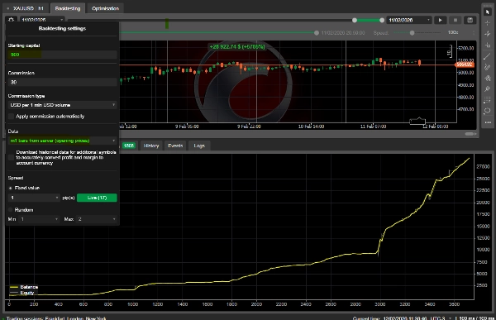496x320 pixels.
Task: Open the Min random spread dropdown
Action: point(39,219)
